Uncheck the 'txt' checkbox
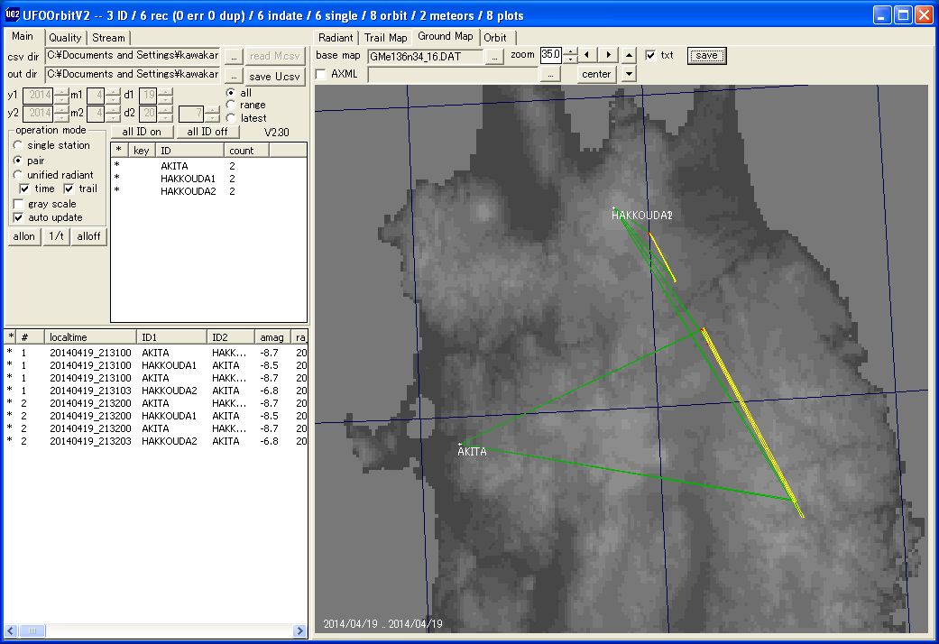The image size is (939, 644). 650,55
